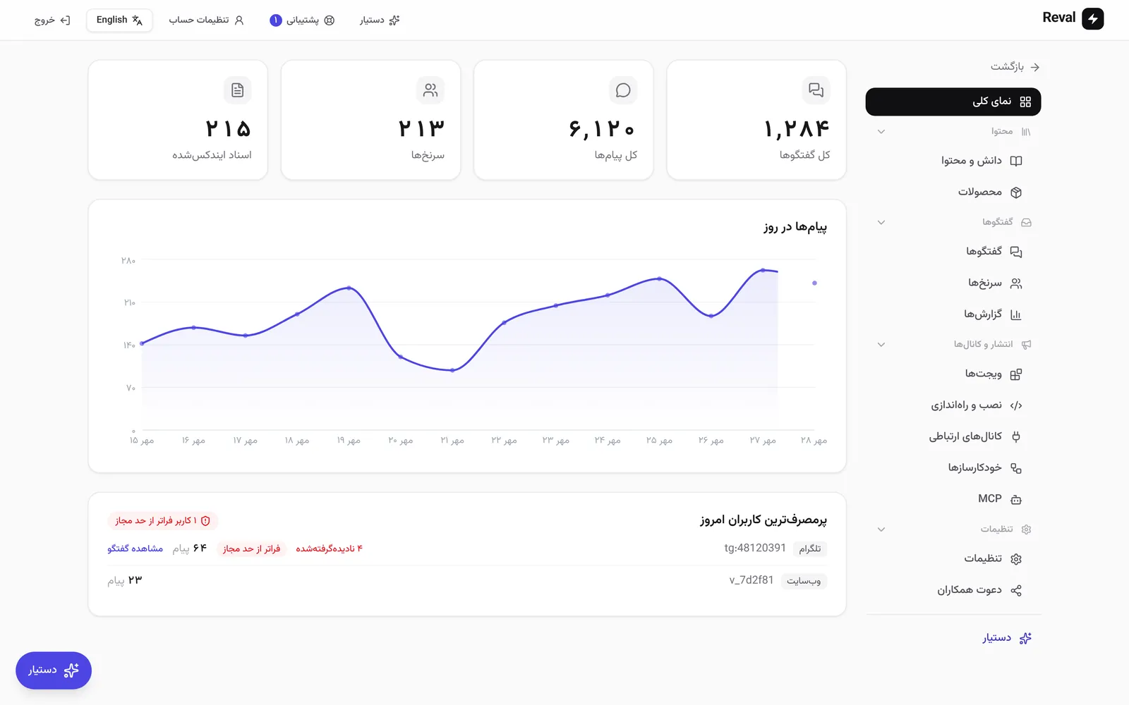Image resolution: width=1129 pixels, height=705 pixels.
Task: Switch language with the English button
Action: pyautogui.click(x=119, y=20)
